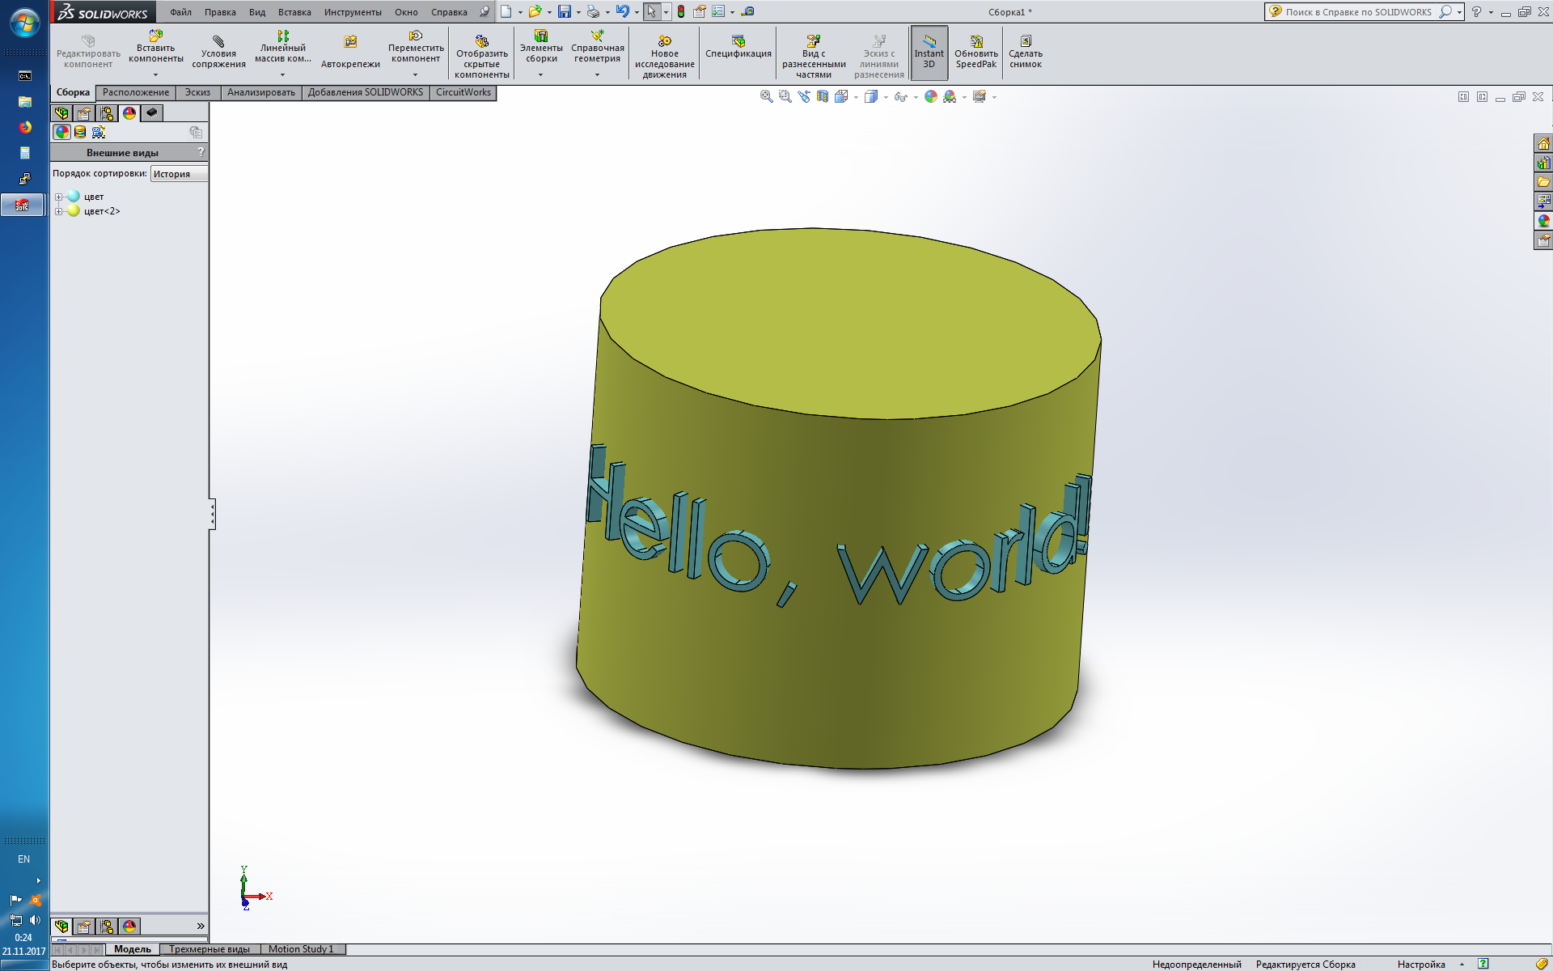This screenshot has height=971, width=1553.
Task: Click the Smart Fasteners (Автокрепежи) icon
Action: click(x=350, y=42)
